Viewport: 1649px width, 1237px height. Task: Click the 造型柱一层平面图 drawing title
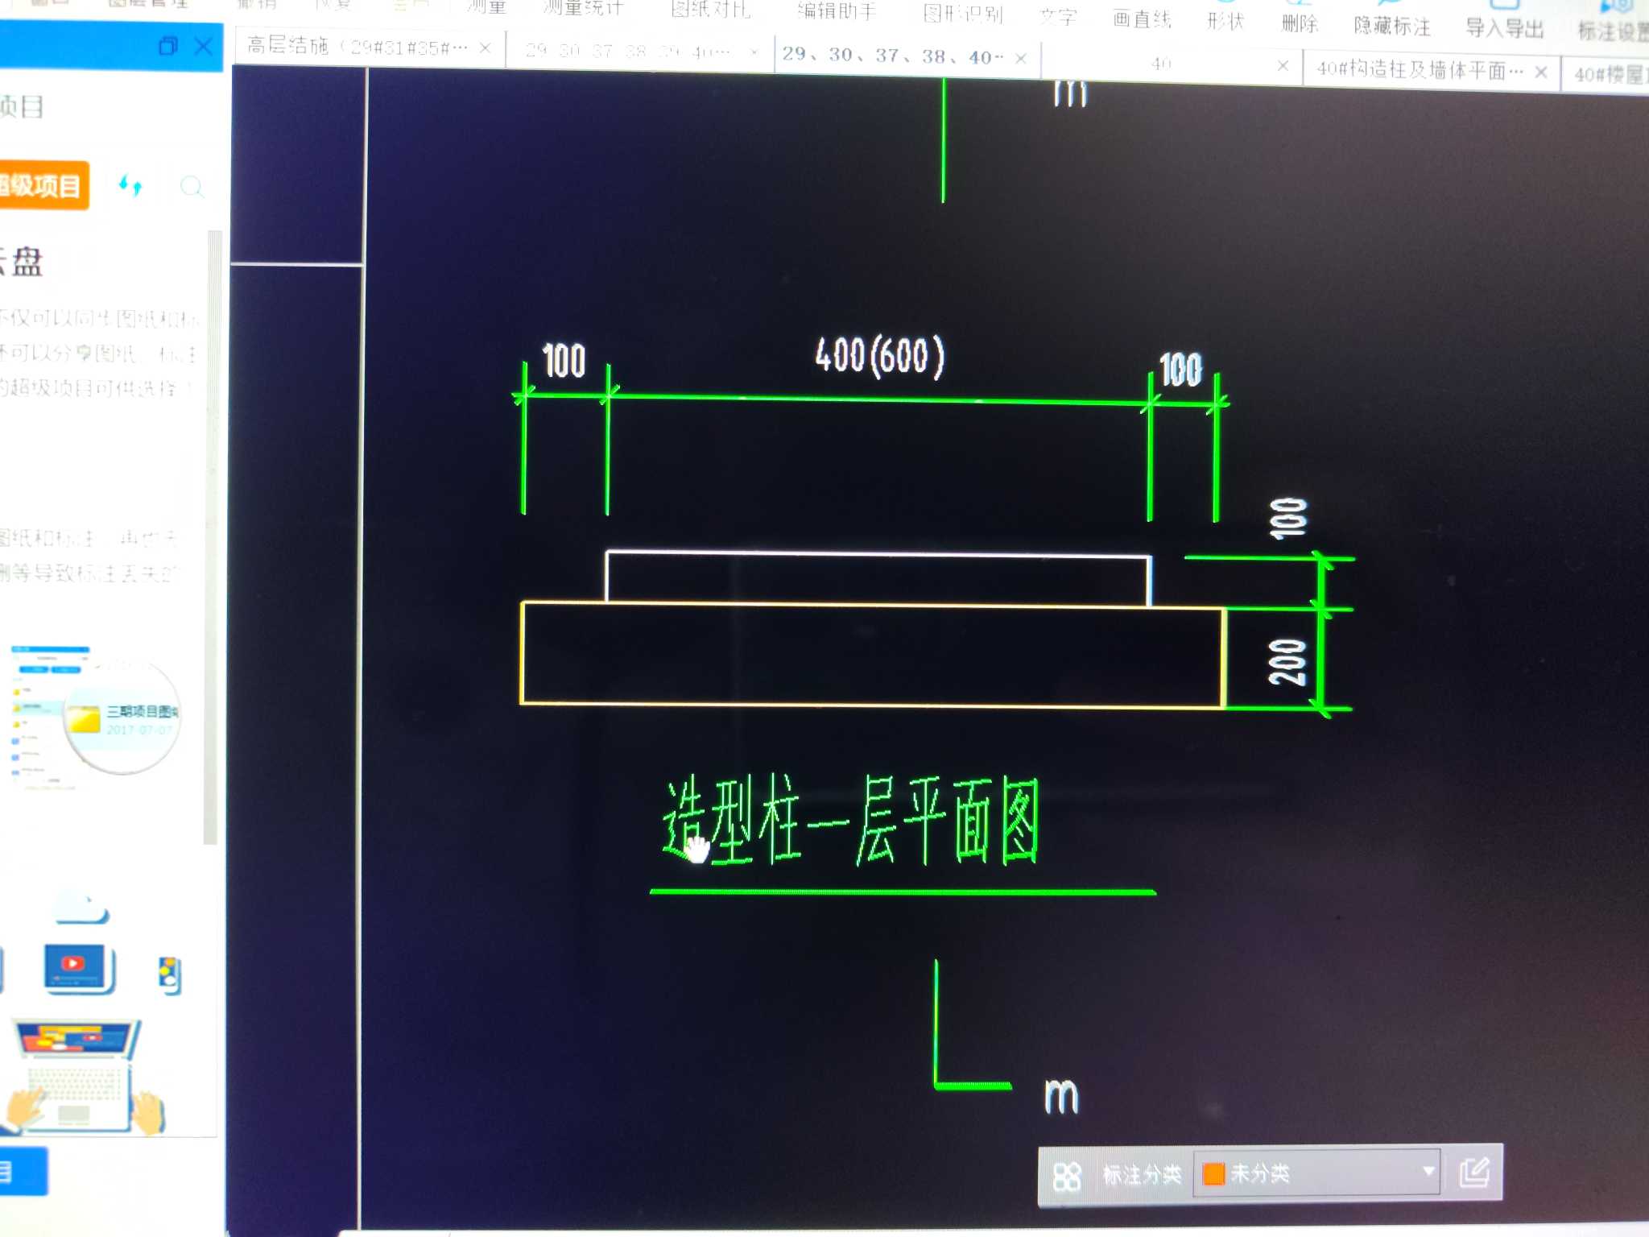click(850, 820)
